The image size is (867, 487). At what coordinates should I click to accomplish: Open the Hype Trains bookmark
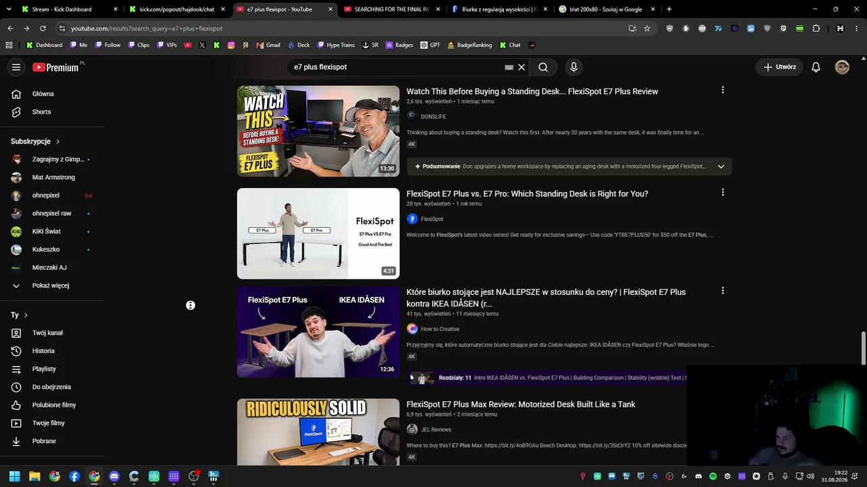coord(335,45)
